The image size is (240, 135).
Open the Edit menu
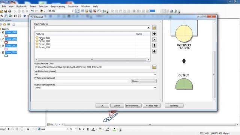click(x=4, y=6)
